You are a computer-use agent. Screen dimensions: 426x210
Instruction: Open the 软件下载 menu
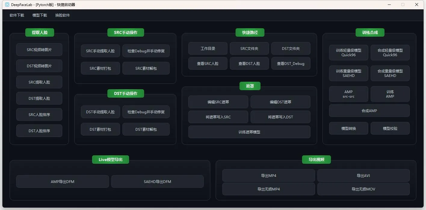tap(17, 15)
